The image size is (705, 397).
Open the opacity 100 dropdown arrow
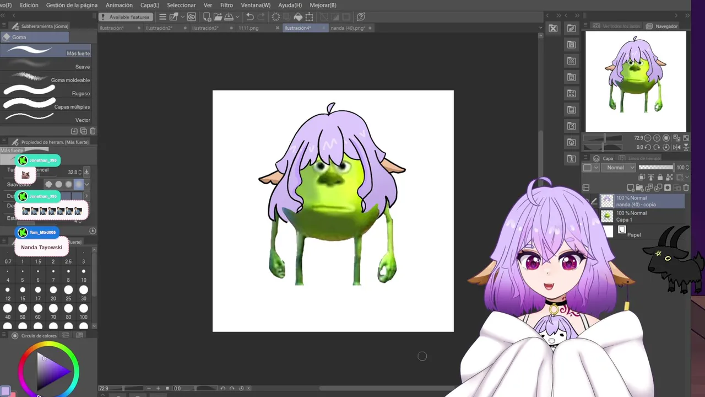(x=687, y=168)
